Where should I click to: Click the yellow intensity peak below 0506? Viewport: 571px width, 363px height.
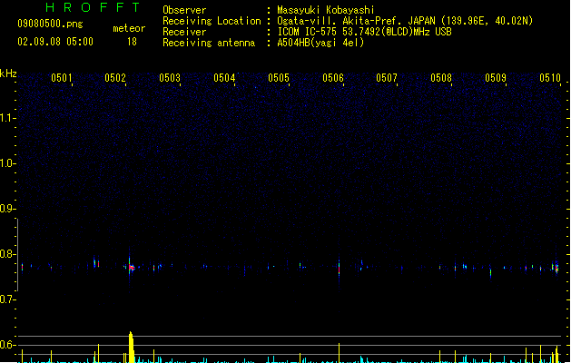coord(339,352)
